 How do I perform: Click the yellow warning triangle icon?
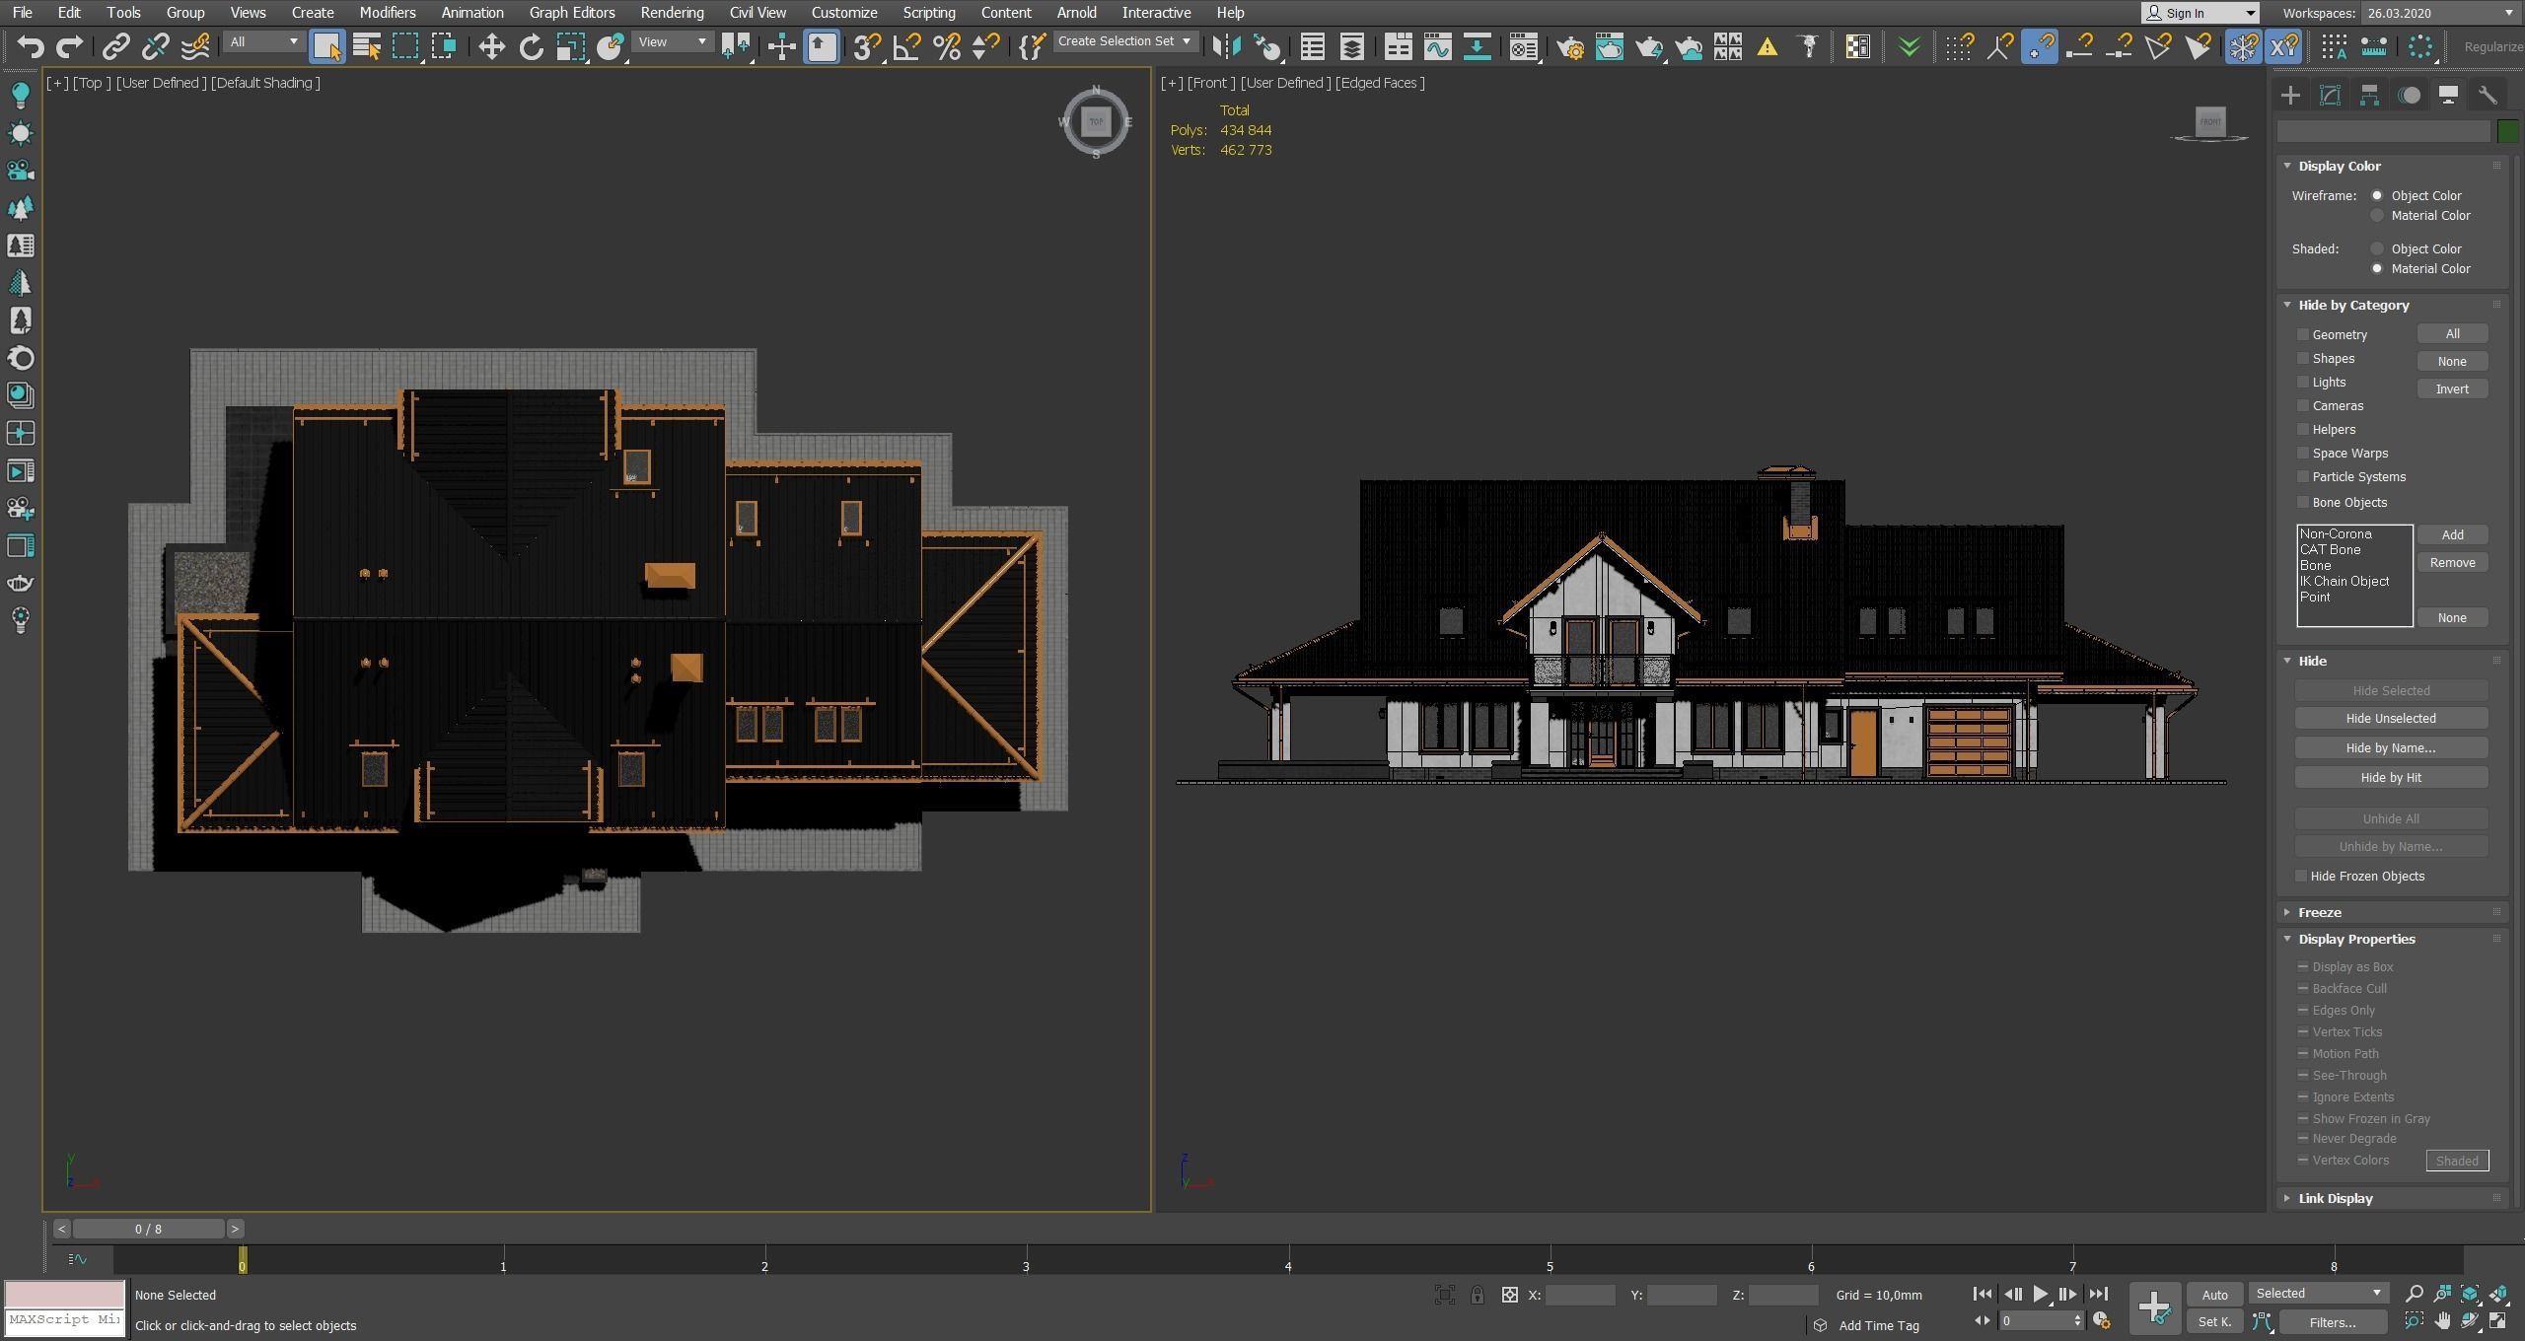tap(1767, 46)
